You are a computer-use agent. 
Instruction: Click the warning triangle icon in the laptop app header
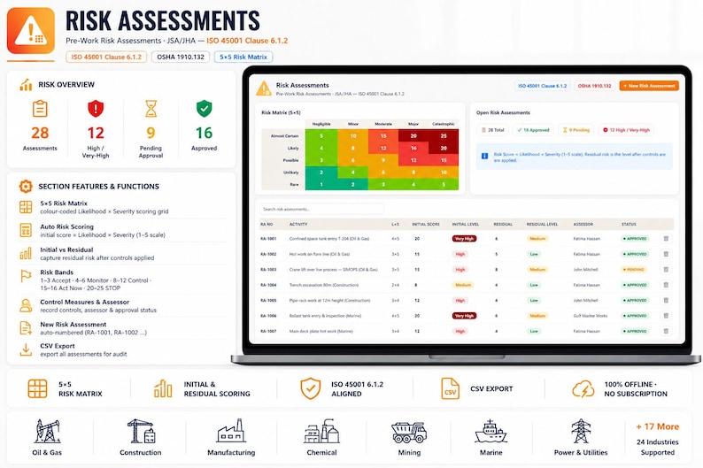(x=264, y=88)
